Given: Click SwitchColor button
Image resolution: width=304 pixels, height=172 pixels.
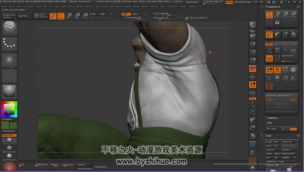Looking at the screenshot, I should (x=8, y=131).
